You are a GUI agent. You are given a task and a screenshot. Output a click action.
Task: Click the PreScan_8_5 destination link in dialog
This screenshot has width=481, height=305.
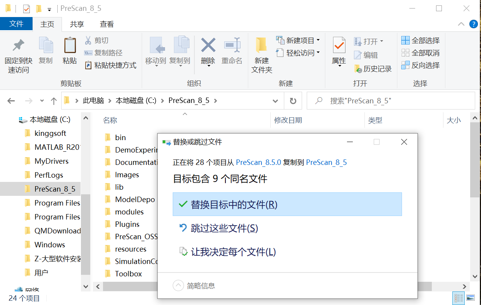coord(326,162)
